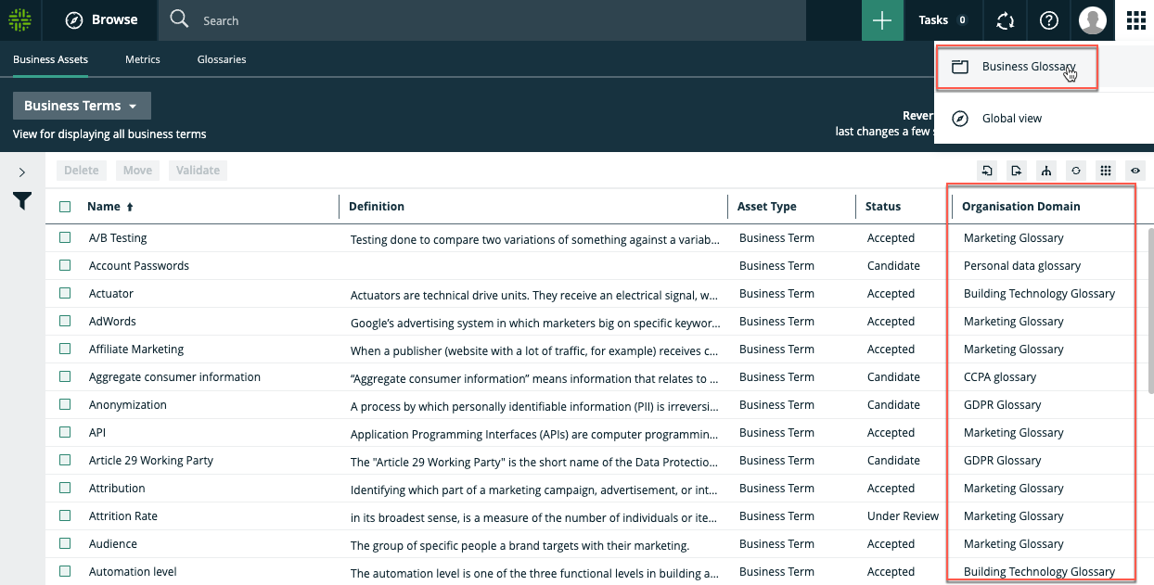Viewport: 1154px width, 585px height.
Task: Click the table refresh icon
Action: point(1076,171)
